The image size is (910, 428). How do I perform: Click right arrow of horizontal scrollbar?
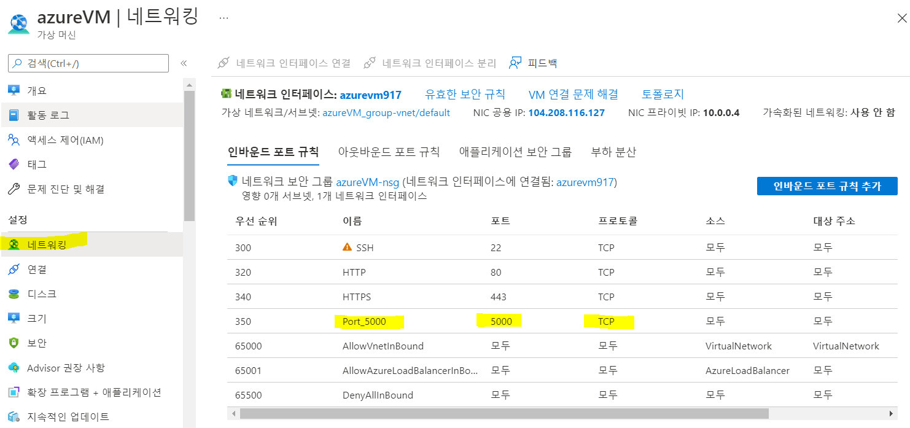892,413
